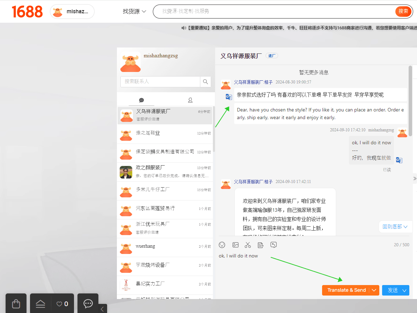Expand the Translate & Send dropdown arrow

tap(374, 290)
